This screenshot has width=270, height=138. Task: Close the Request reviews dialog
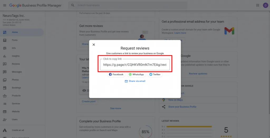pyautogui.click(x=94, y=45)
